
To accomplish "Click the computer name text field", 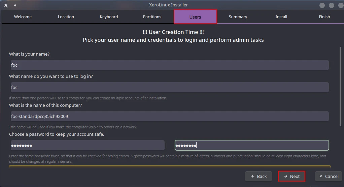I will [169, 116].
